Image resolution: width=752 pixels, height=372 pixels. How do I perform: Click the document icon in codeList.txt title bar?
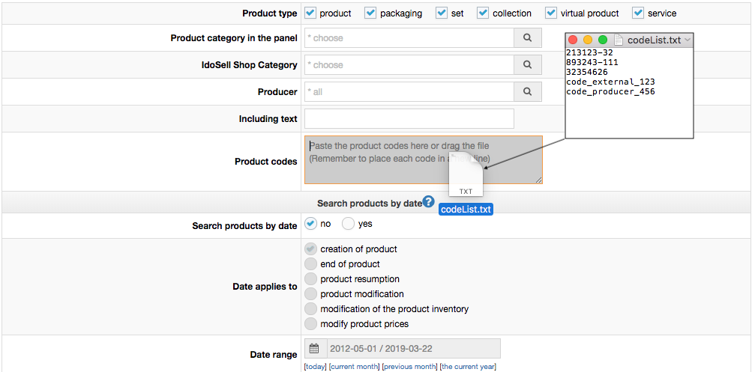click(x=618, y=40)
